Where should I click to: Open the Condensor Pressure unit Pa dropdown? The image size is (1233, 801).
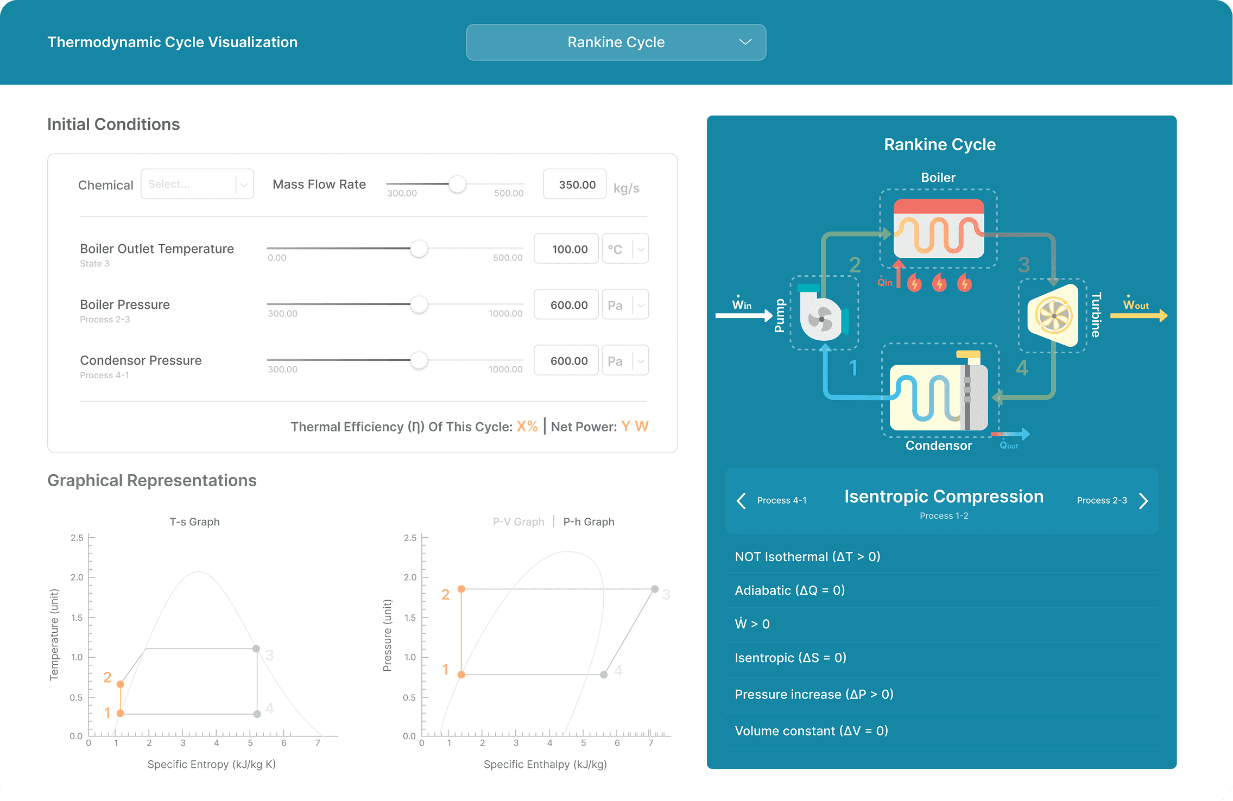[x=625, y=361]
